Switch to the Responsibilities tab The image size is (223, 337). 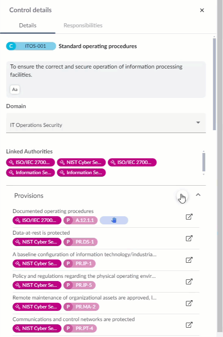coord(83,25)
